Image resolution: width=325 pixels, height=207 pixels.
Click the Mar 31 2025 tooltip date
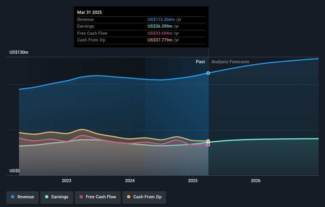(x=89, y=12)
